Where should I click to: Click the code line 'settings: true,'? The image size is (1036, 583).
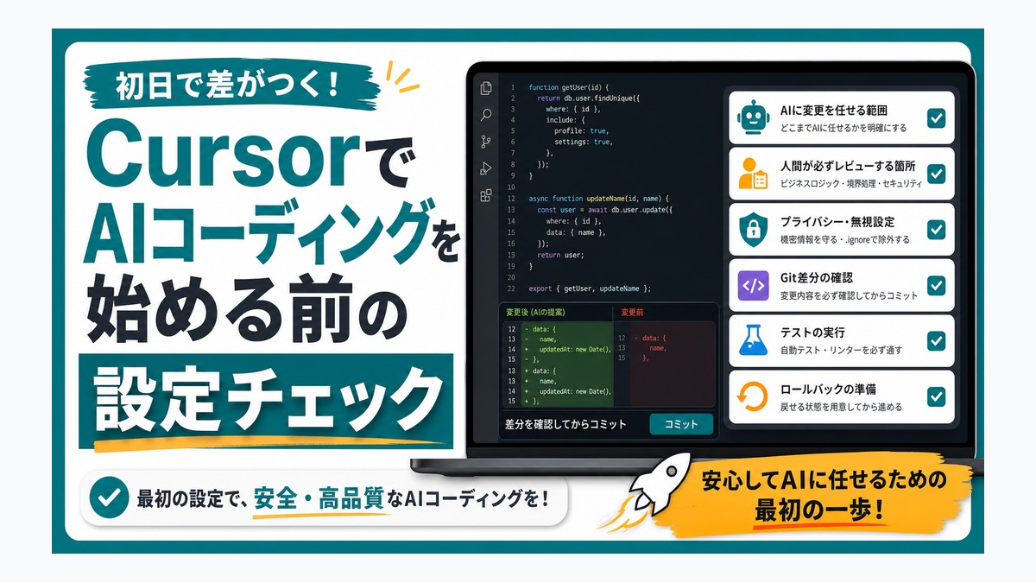[x=584, y=142]
